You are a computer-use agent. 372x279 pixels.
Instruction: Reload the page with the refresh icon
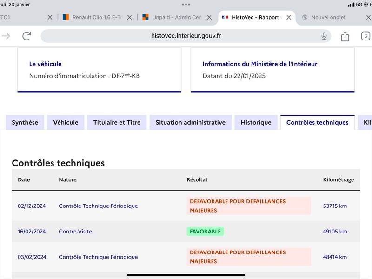pos(27,36)
